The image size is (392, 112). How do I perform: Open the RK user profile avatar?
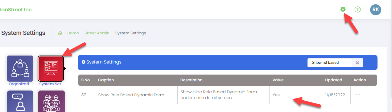pos(375,10)
